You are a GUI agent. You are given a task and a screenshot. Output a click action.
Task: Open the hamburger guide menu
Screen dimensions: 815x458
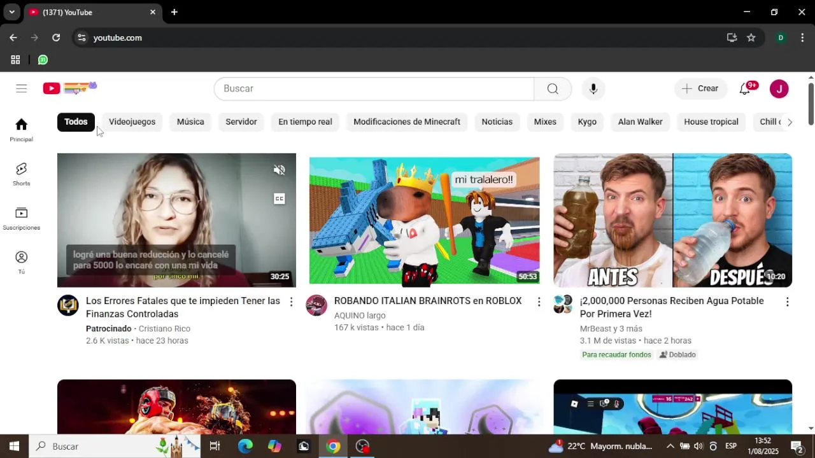click(22, 88)
